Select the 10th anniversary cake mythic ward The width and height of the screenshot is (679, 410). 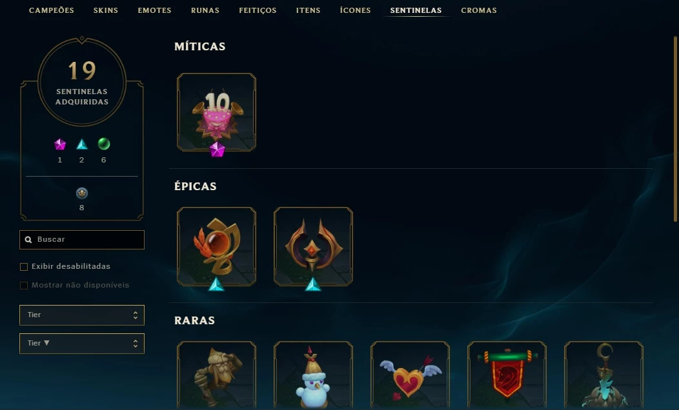[x=216, y=112]
